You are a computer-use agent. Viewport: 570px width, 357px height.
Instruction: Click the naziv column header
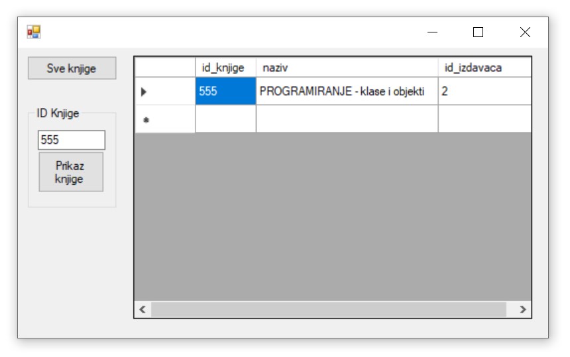pyautogui.click(x=346, y=68)
